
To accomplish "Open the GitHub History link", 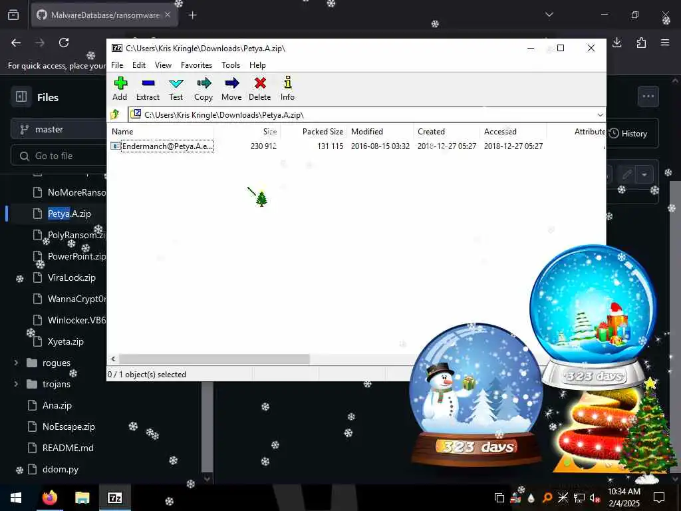I will click(628, 133).
